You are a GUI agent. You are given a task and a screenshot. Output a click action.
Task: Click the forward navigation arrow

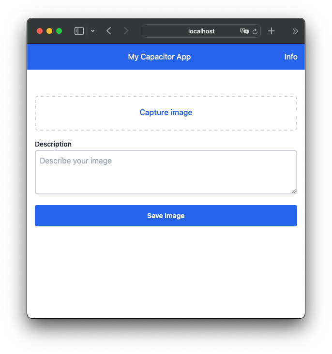126,31
